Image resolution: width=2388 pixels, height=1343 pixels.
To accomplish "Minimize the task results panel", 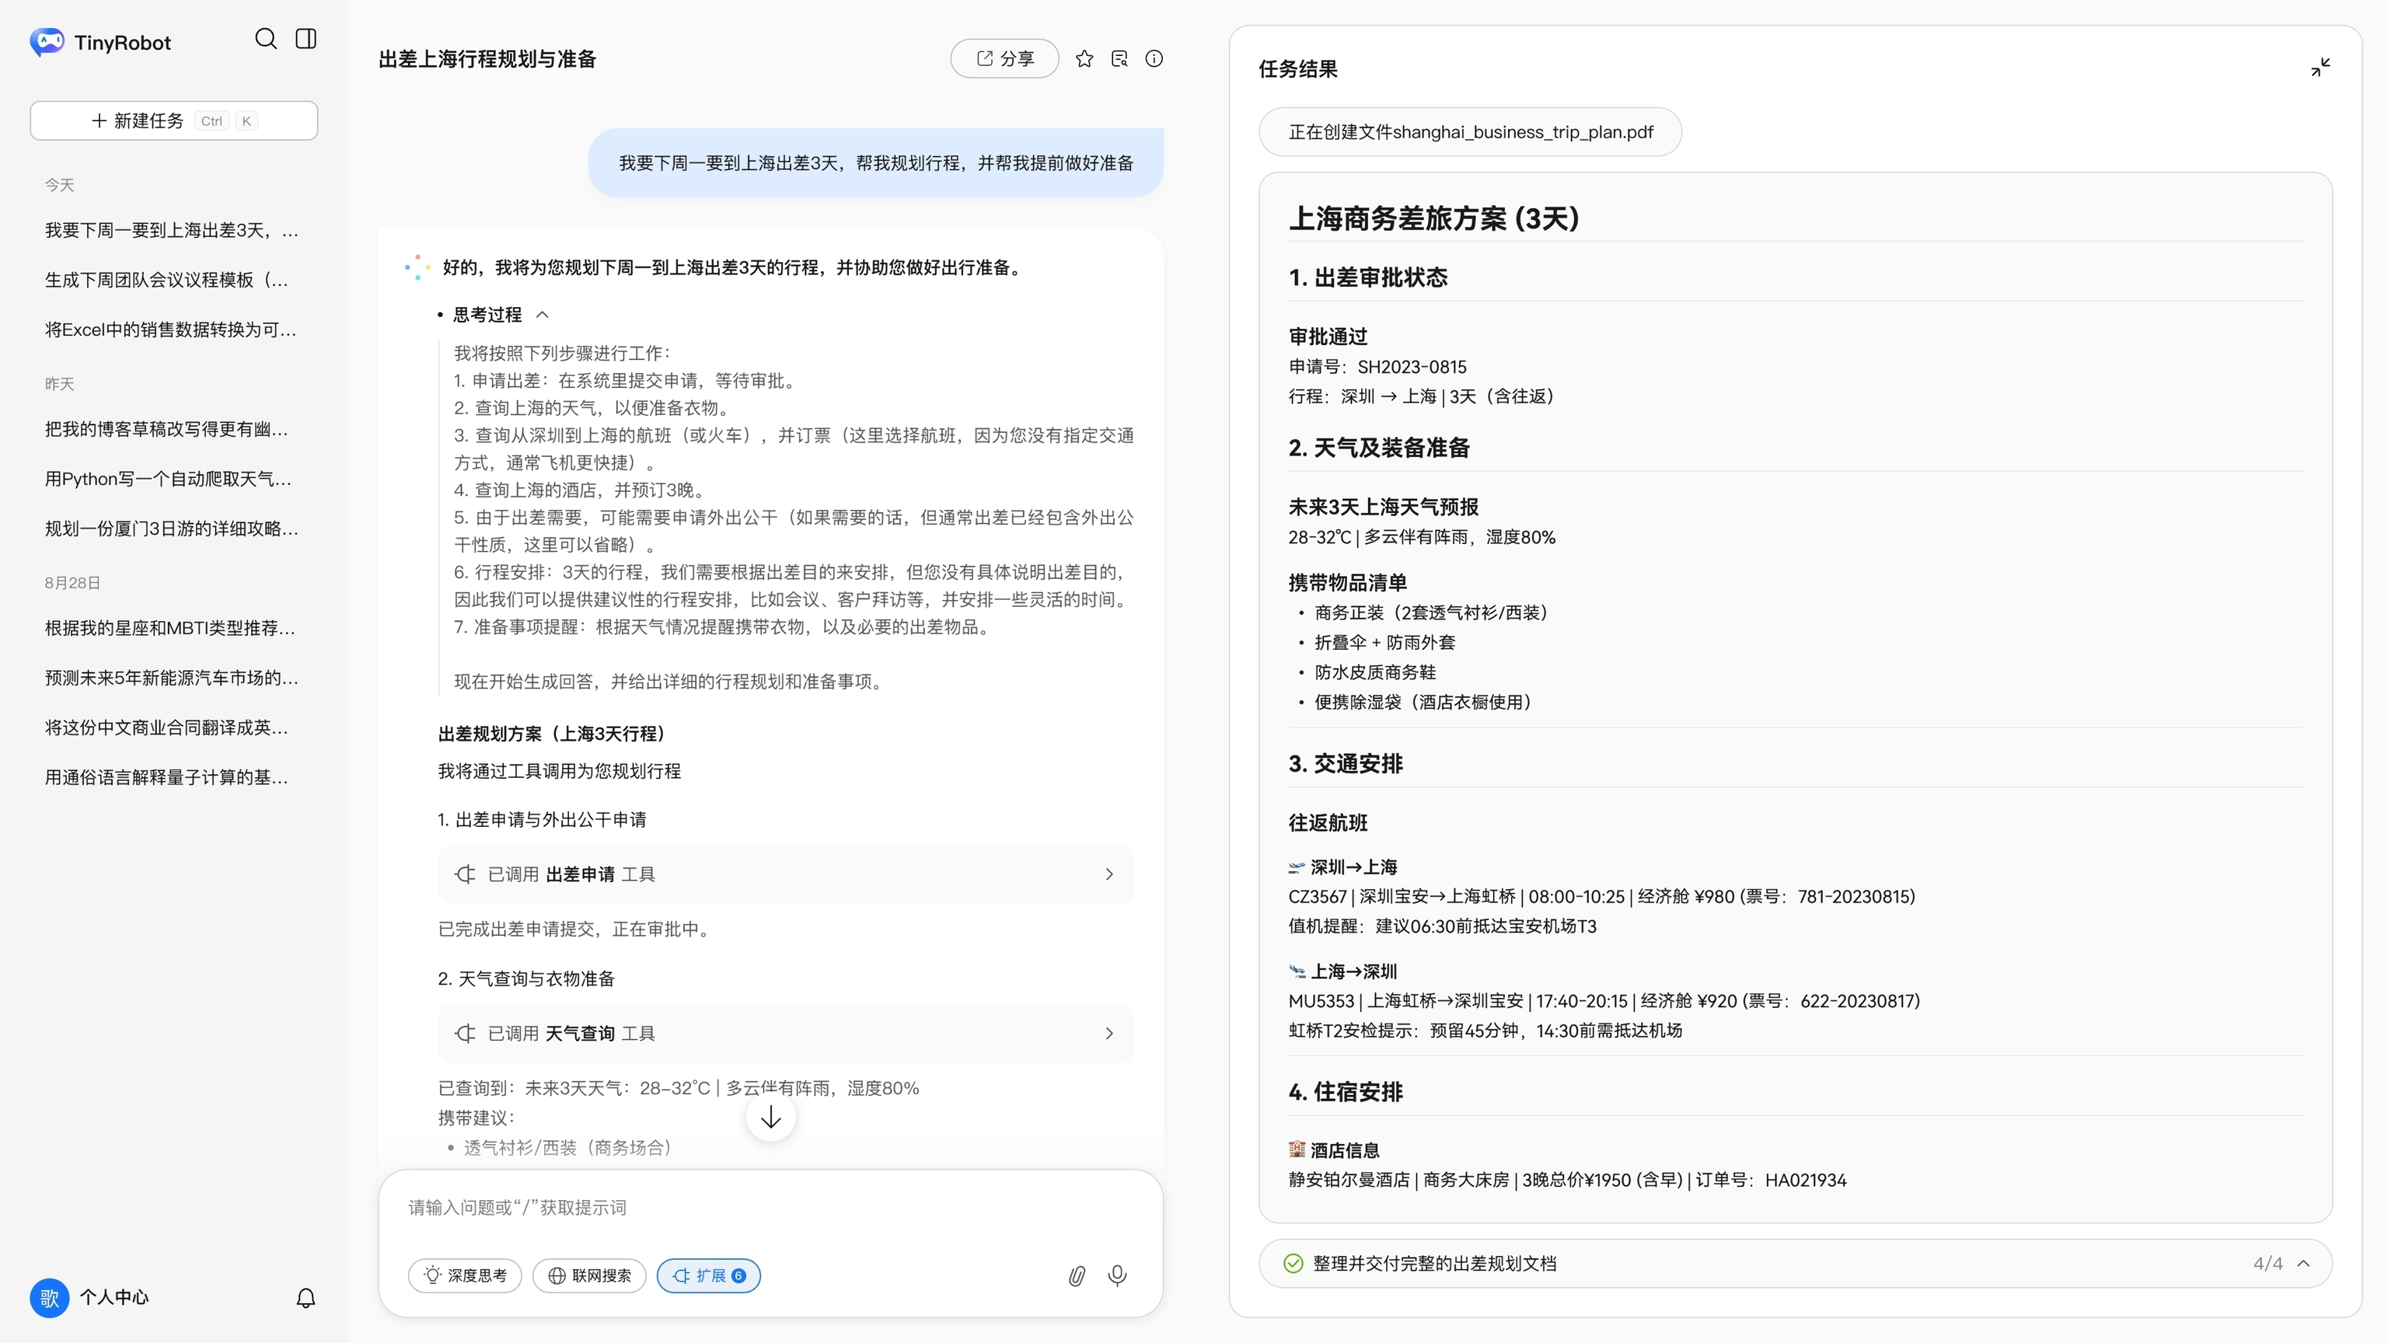I will (x=2320, y=68).
